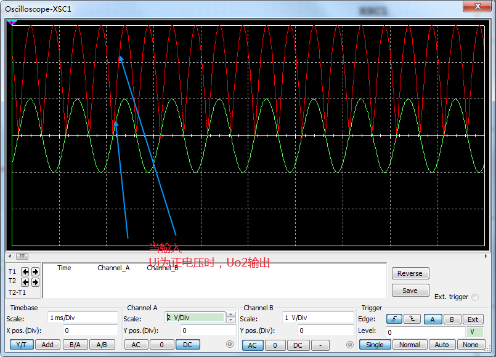The width and height of the screenshot is (496, 357).
Task: Set Channel B coupling to DC
Action: (x=298, y=345)
